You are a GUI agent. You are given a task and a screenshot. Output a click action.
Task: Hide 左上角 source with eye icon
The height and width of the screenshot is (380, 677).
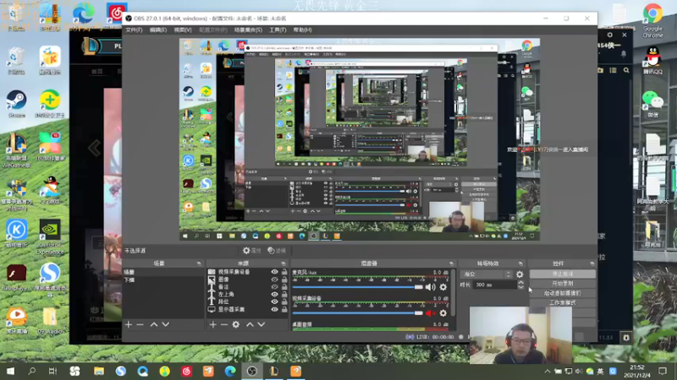click(x=274, y=294)
